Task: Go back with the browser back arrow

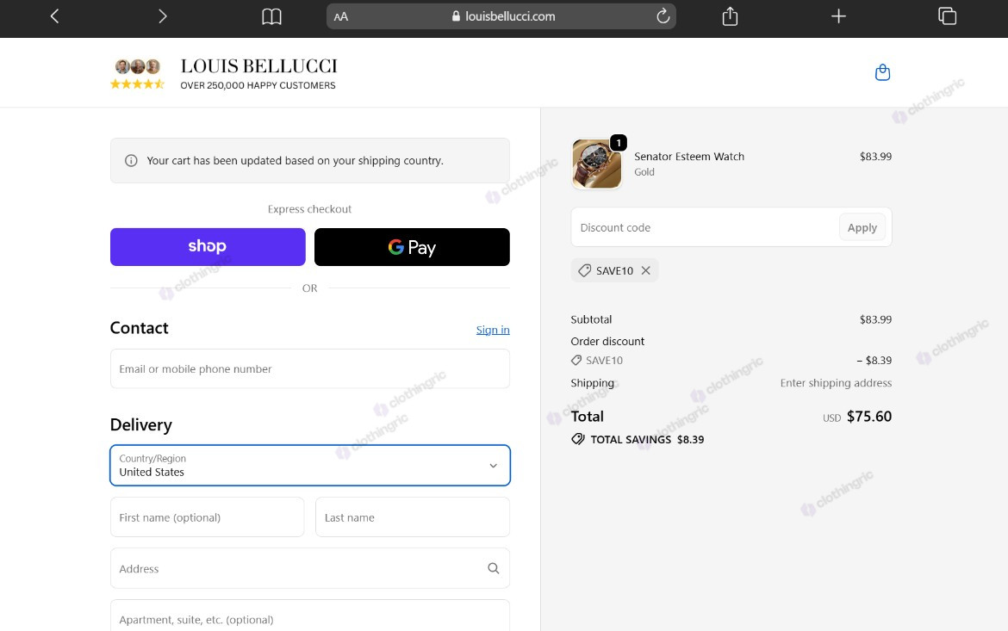Action: [54, 16]
